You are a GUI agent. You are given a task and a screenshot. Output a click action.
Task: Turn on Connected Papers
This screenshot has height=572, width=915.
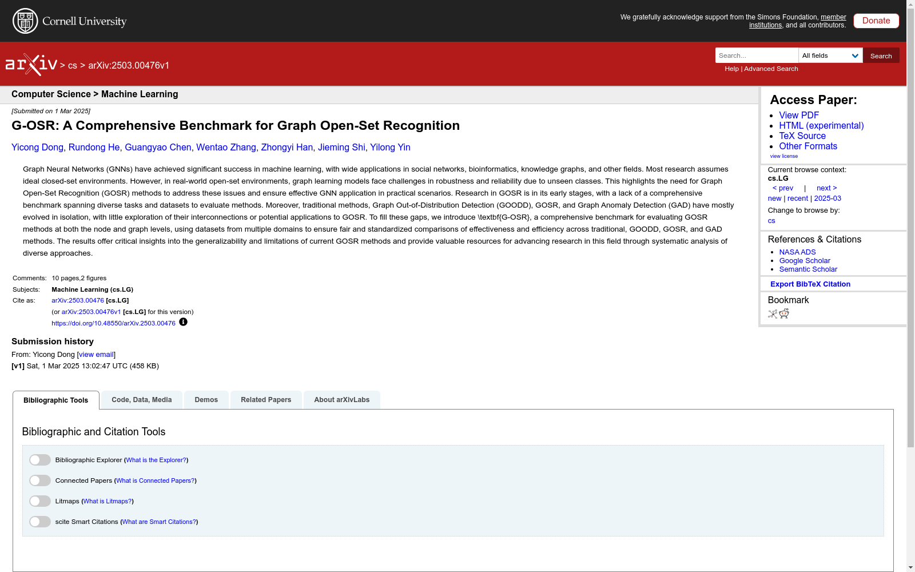[39, 480]
